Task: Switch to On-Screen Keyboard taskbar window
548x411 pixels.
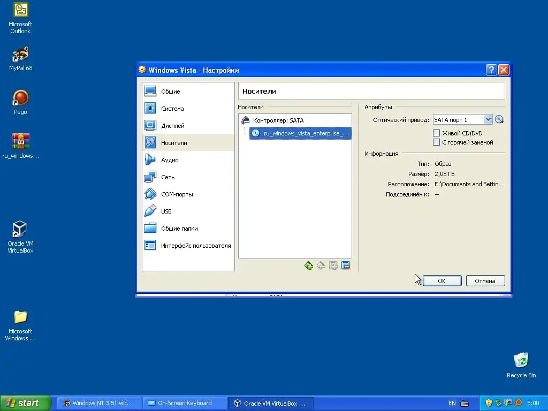Action: point(185,403)
